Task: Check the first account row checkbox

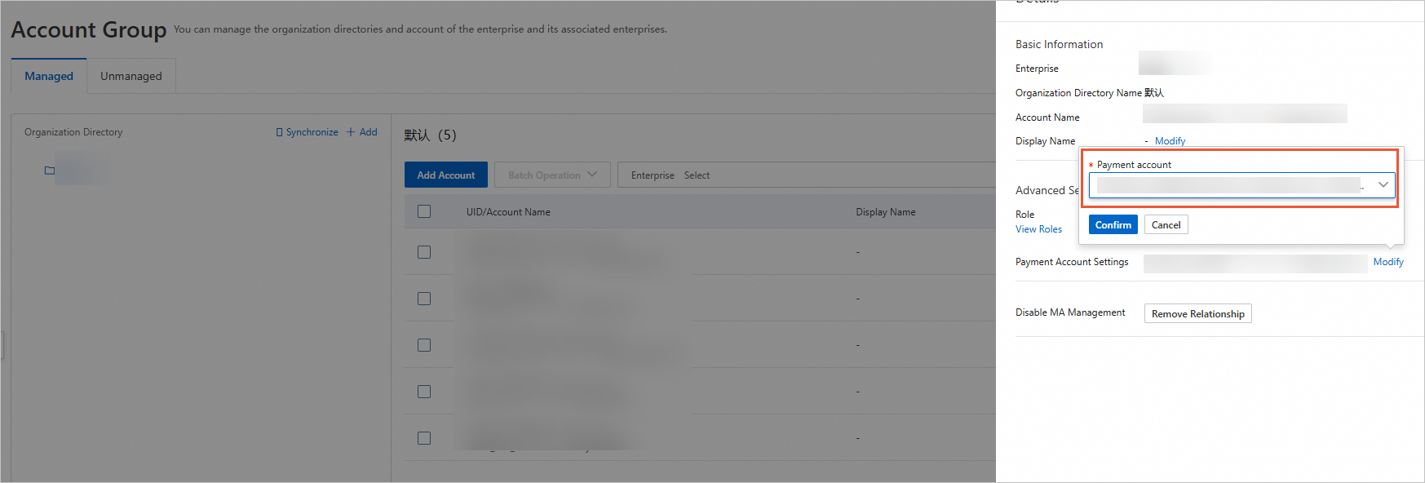Action: click(x=424, y=252)
